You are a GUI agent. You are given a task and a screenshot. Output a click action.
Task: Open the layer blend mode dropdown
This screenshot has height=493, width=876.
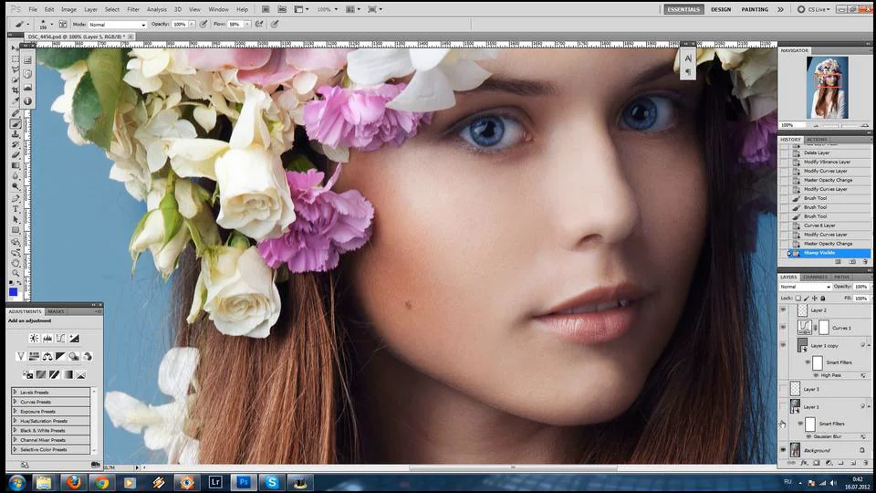tap(805, 287)
